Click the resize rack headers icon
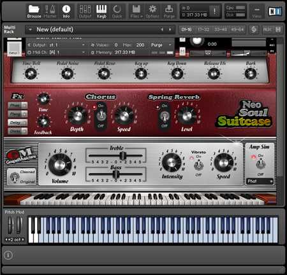 (x=278, y=29)
